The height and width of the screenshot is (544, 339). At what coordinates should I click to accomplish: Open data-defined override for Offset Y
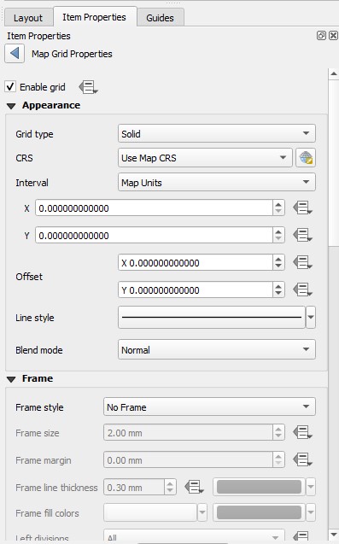(x=302, y=290)
